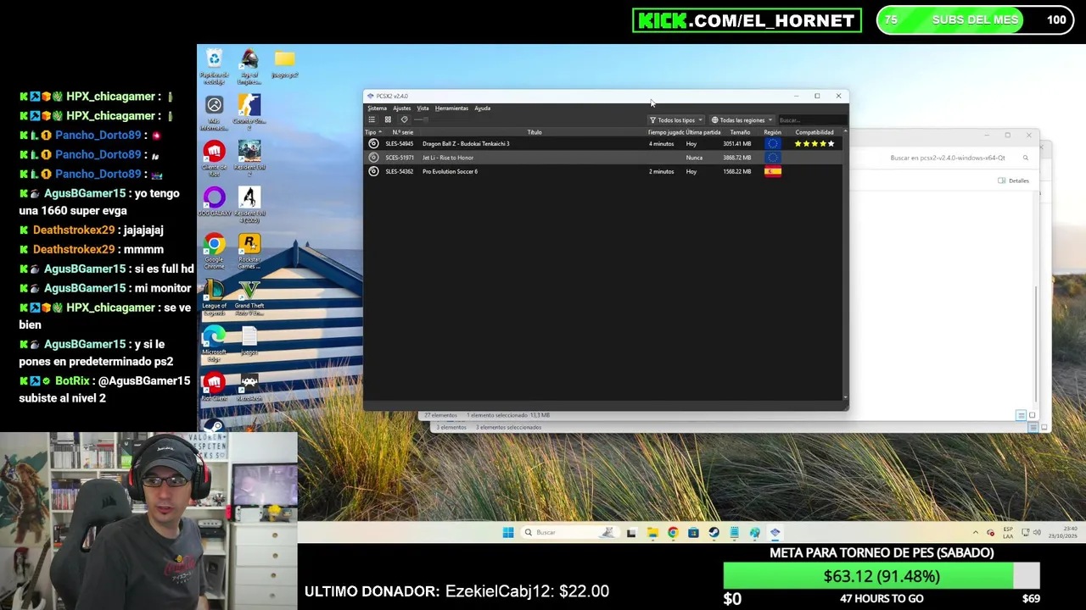Open Chrome from the taskbar

(673, 532)
